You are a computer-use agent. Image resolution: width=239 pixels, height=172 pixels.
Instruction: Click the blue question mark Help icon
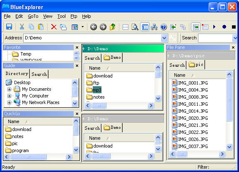(x=164, y=27)
